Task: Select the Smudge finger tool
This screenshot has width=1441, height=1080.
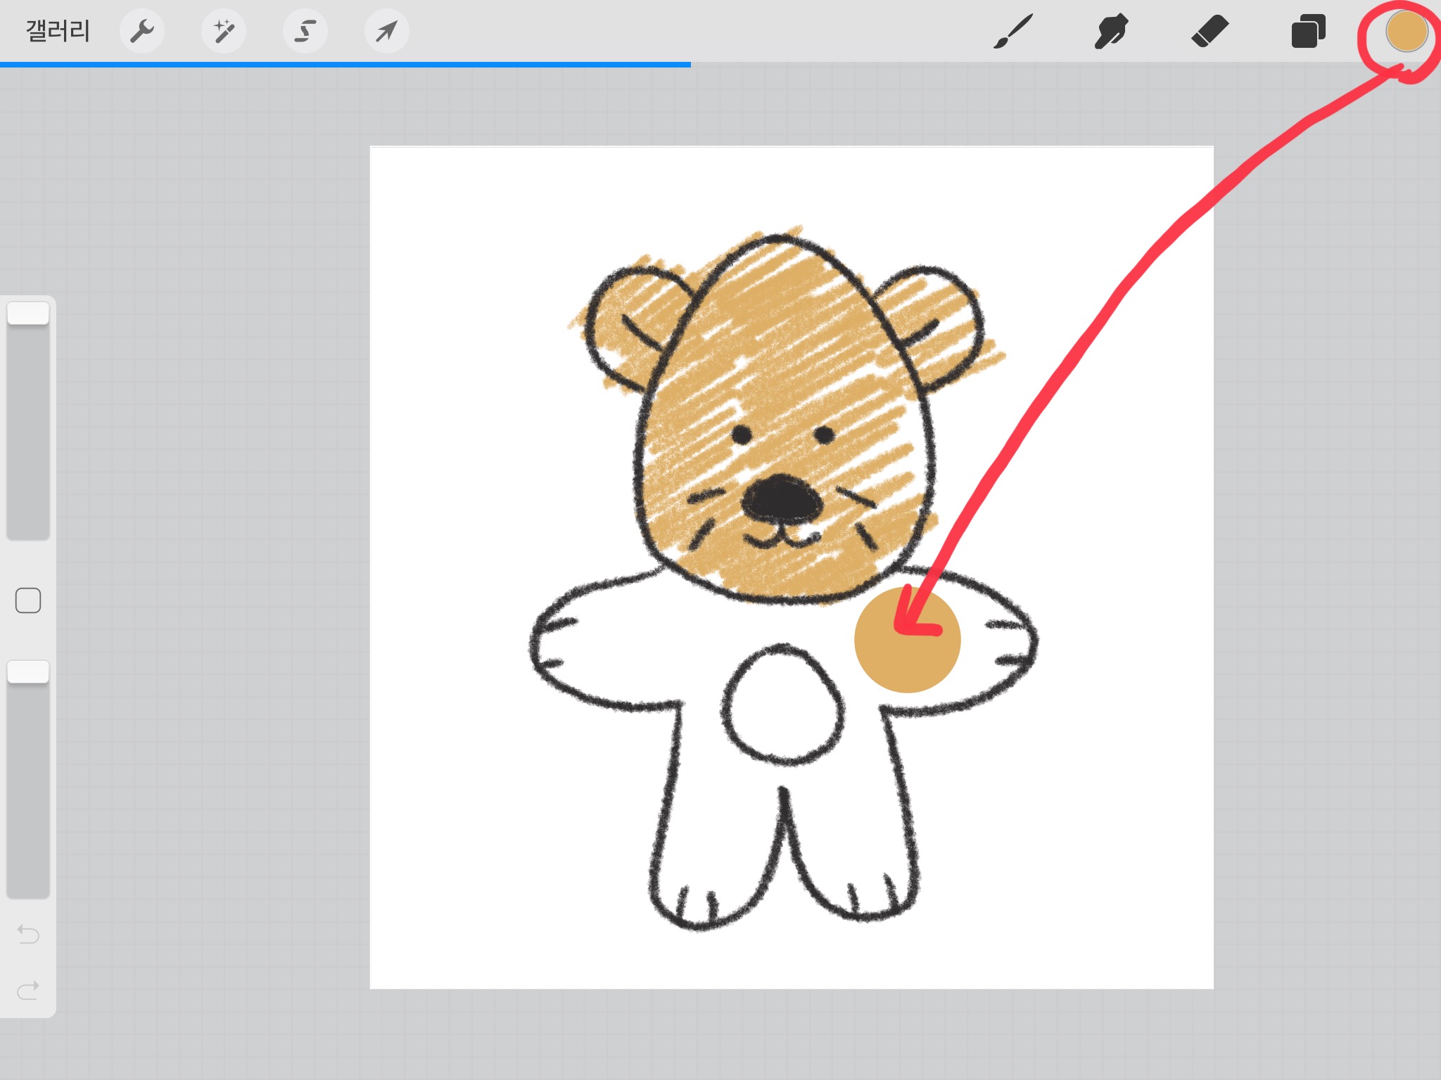Action: click(1111, 31)
